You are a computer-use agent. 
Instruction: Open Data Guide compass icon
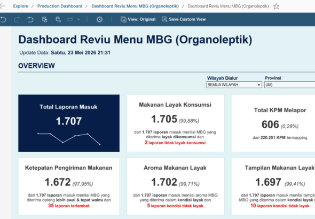coord(100,19)
